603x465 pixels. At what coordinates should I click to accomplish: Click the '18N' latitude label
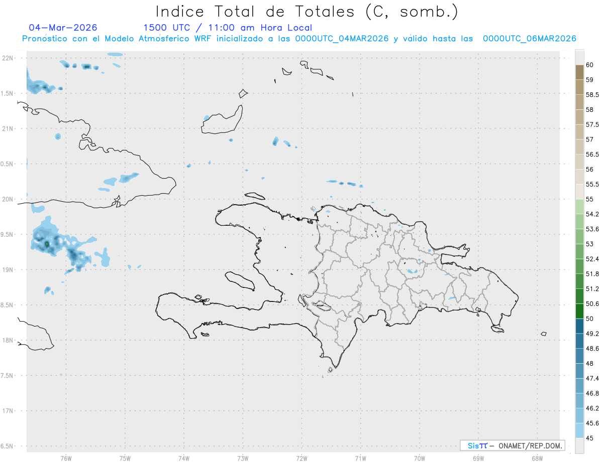click(8, 340)
